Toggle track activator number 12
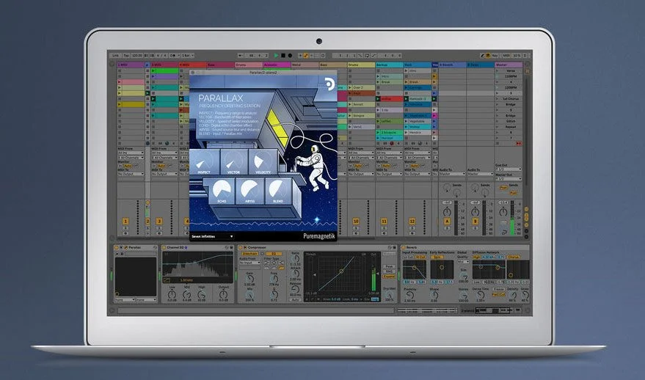The height and width of the screenshot is (380, 645). 412,222
